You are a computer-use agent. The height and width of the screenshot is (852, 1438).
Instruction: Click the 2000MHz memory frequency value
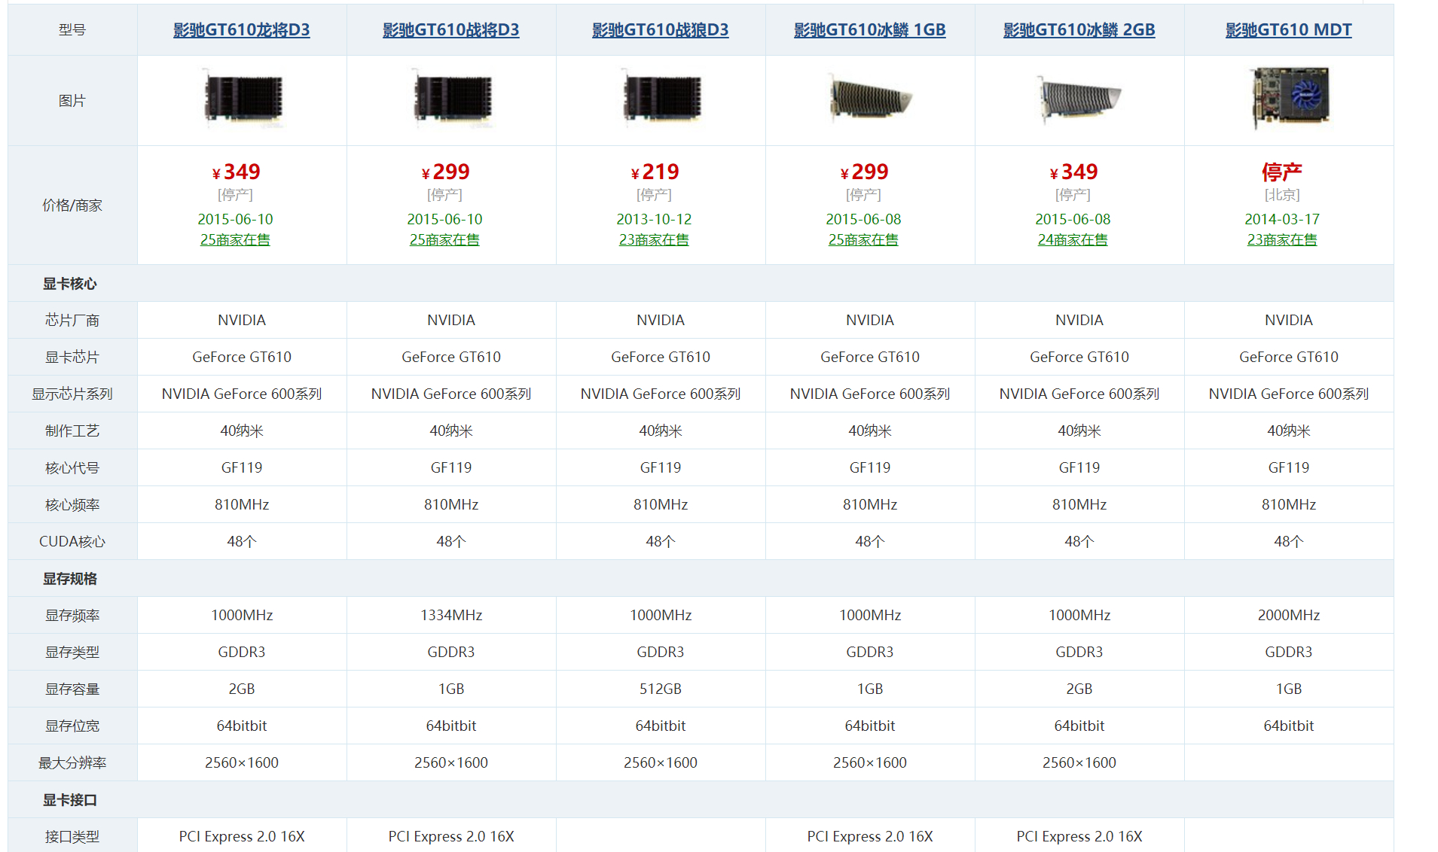(1289, 615)
